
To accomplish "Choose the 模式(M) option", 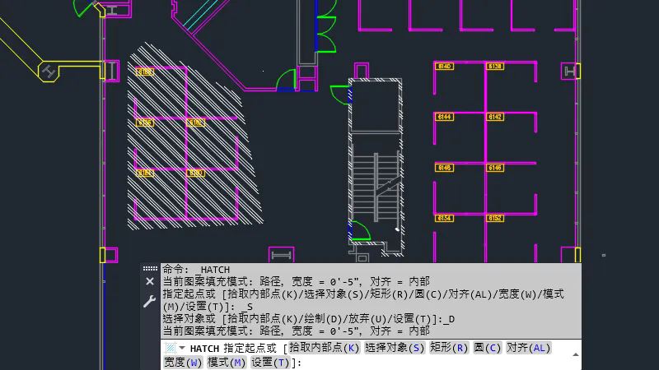I will pyautogui.click(x=227, y=362).
